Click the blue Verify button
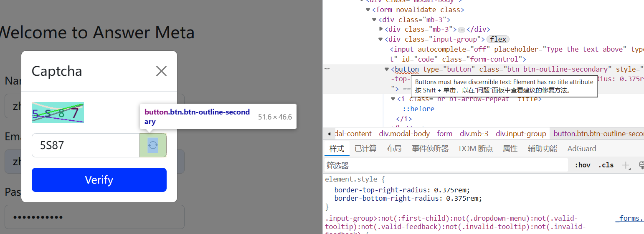This screenshot has height=234, width=644. (99, 180)
